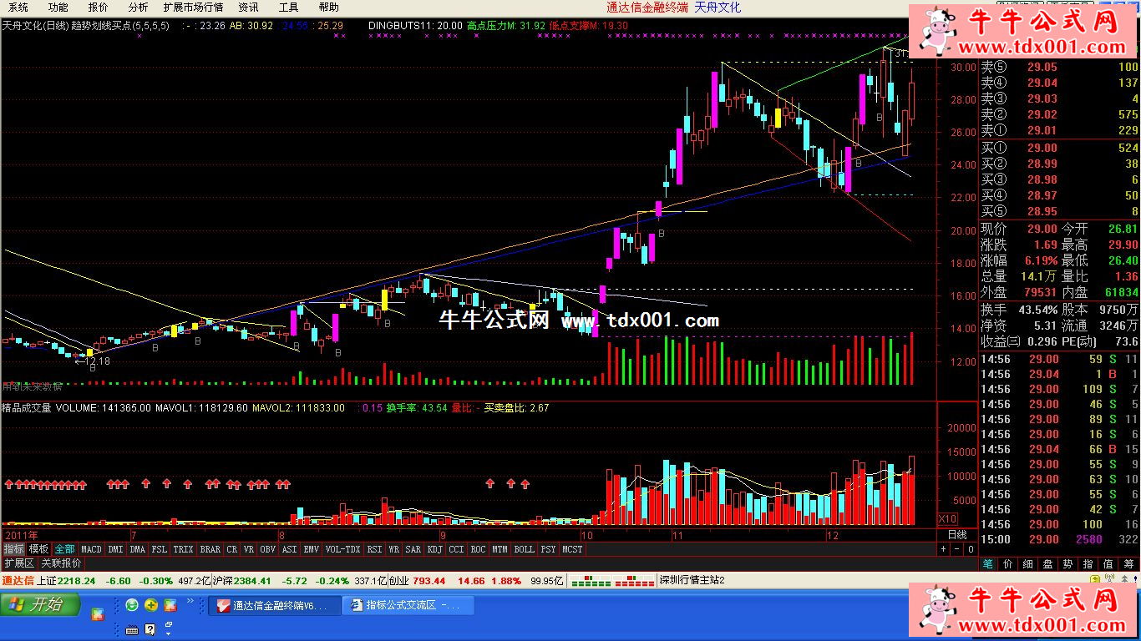Click the yellow plus quick-launch icon
Screen dimensions: 1141x641
point(151,605)
